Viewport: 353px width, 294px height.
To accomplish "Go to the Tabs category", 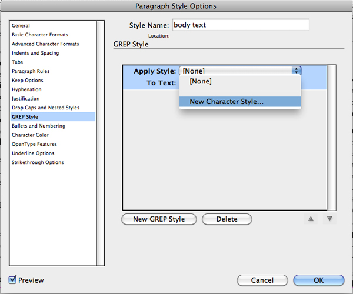I will coord(17,62).
